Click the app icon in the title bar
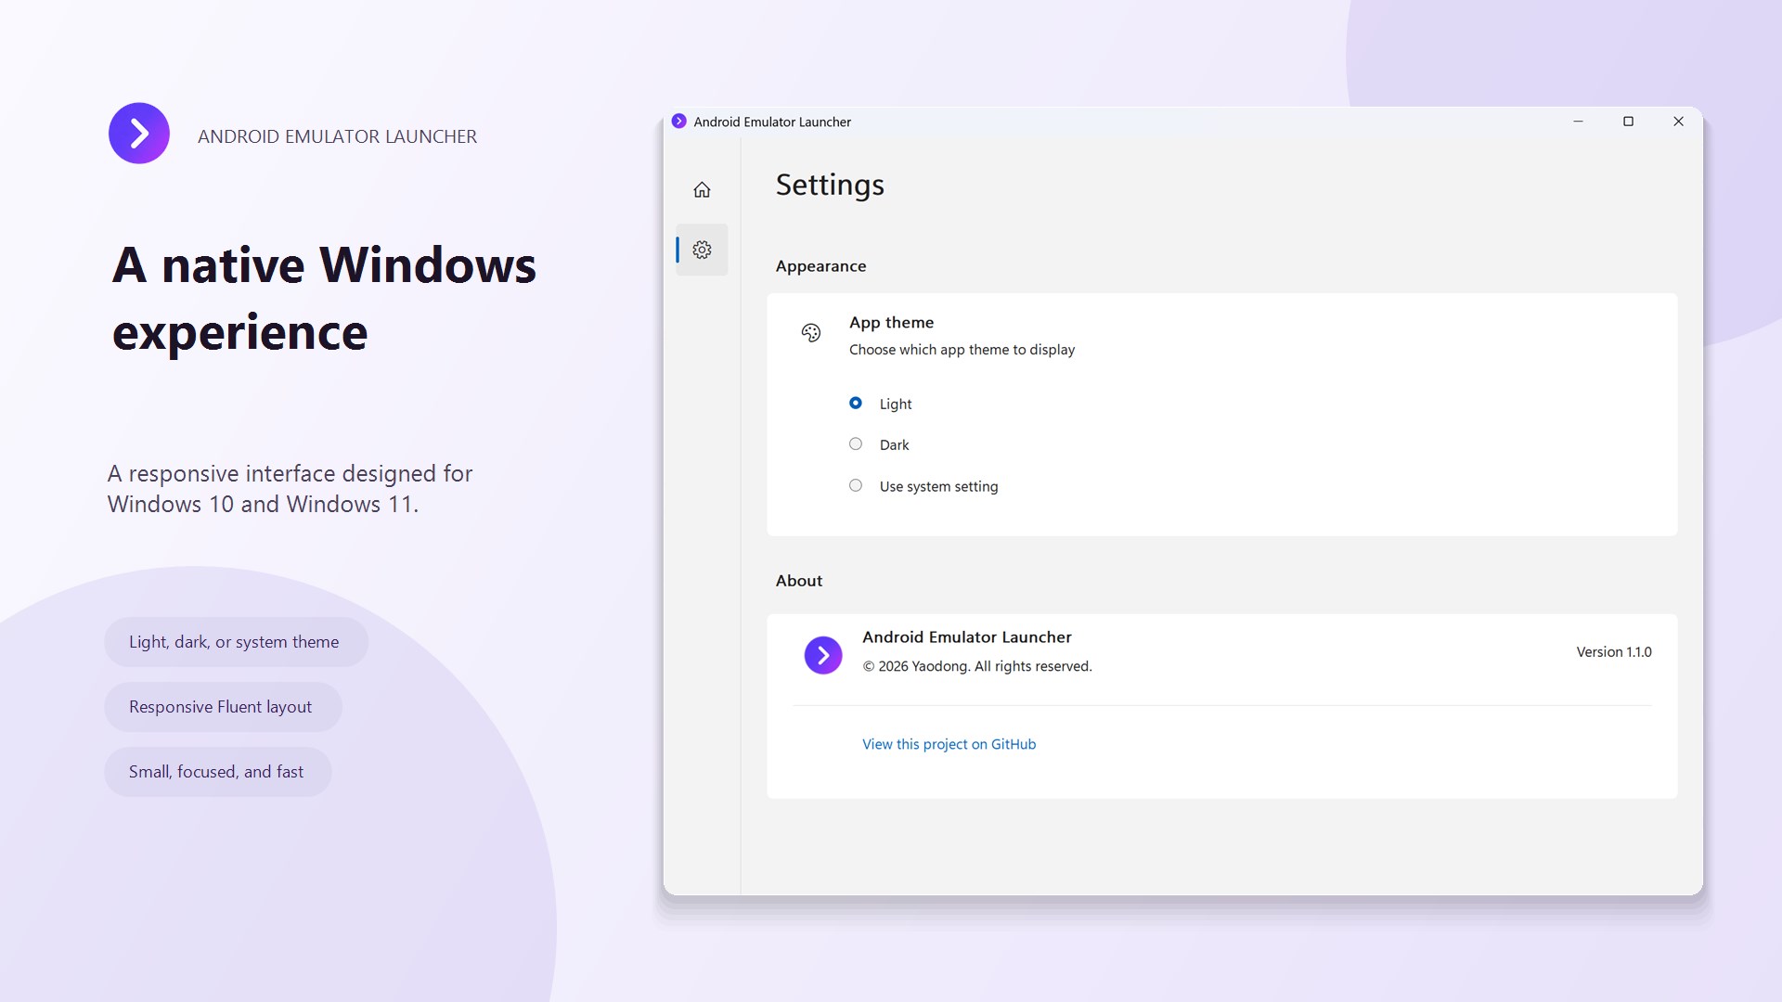Image resolution: width=1782 pixels, height=1002 pixels. pyautogui.click(x=679, y=122)
